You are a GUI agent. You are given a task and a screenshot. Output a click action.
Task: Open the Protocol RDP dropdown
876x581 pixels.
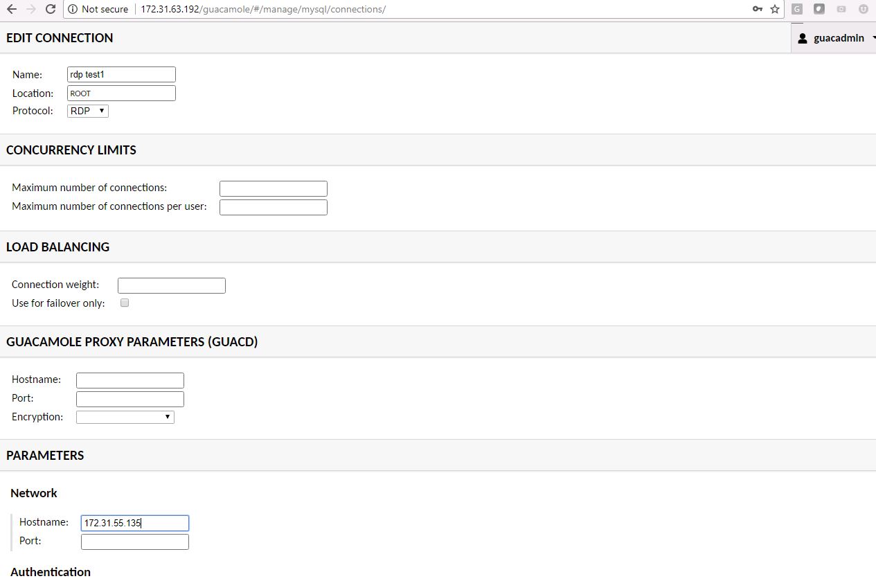88,111
